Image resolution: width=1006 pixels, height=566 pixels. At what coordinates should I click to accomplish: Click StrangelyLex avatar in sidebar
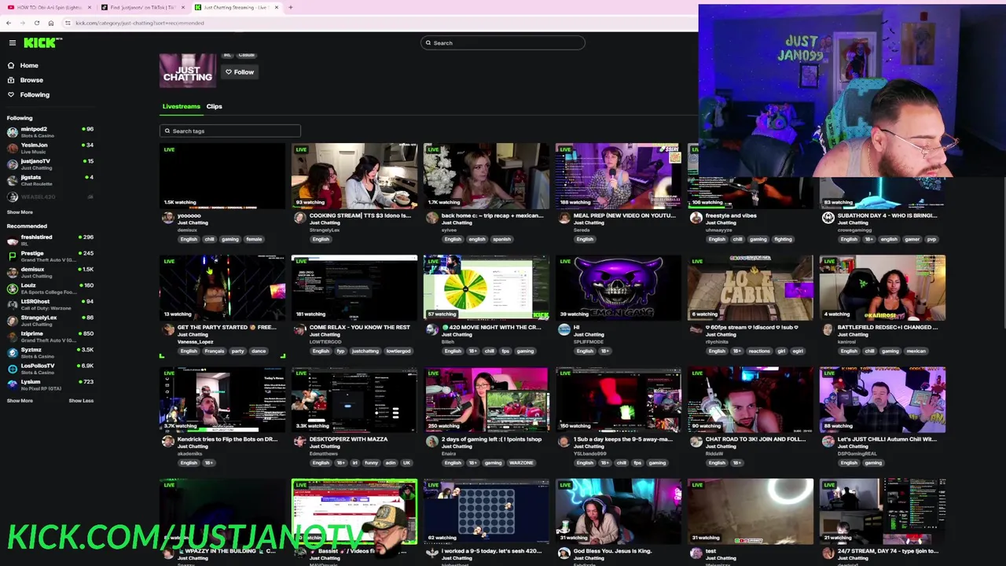12,320
